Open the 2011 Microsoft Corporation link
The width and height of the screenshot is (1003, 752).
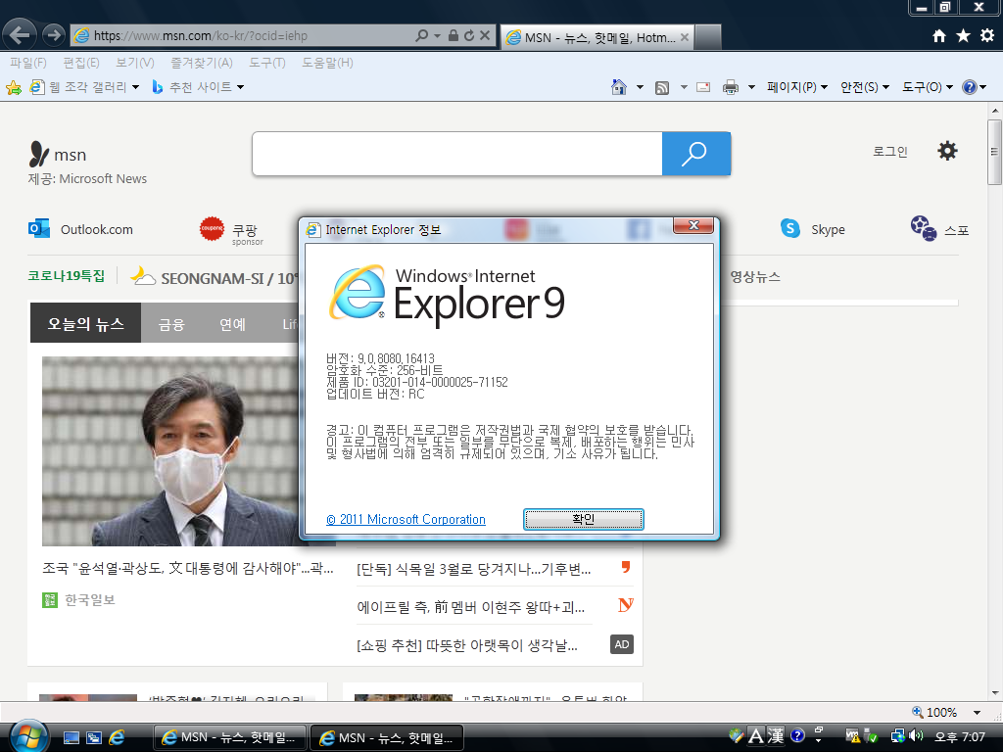(406, 519)
